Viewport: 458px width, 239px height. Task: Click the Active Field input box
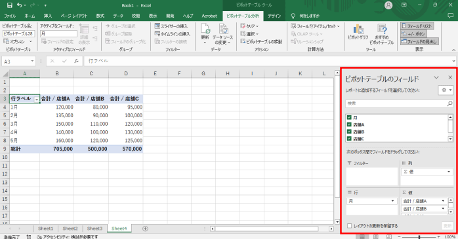58,34
